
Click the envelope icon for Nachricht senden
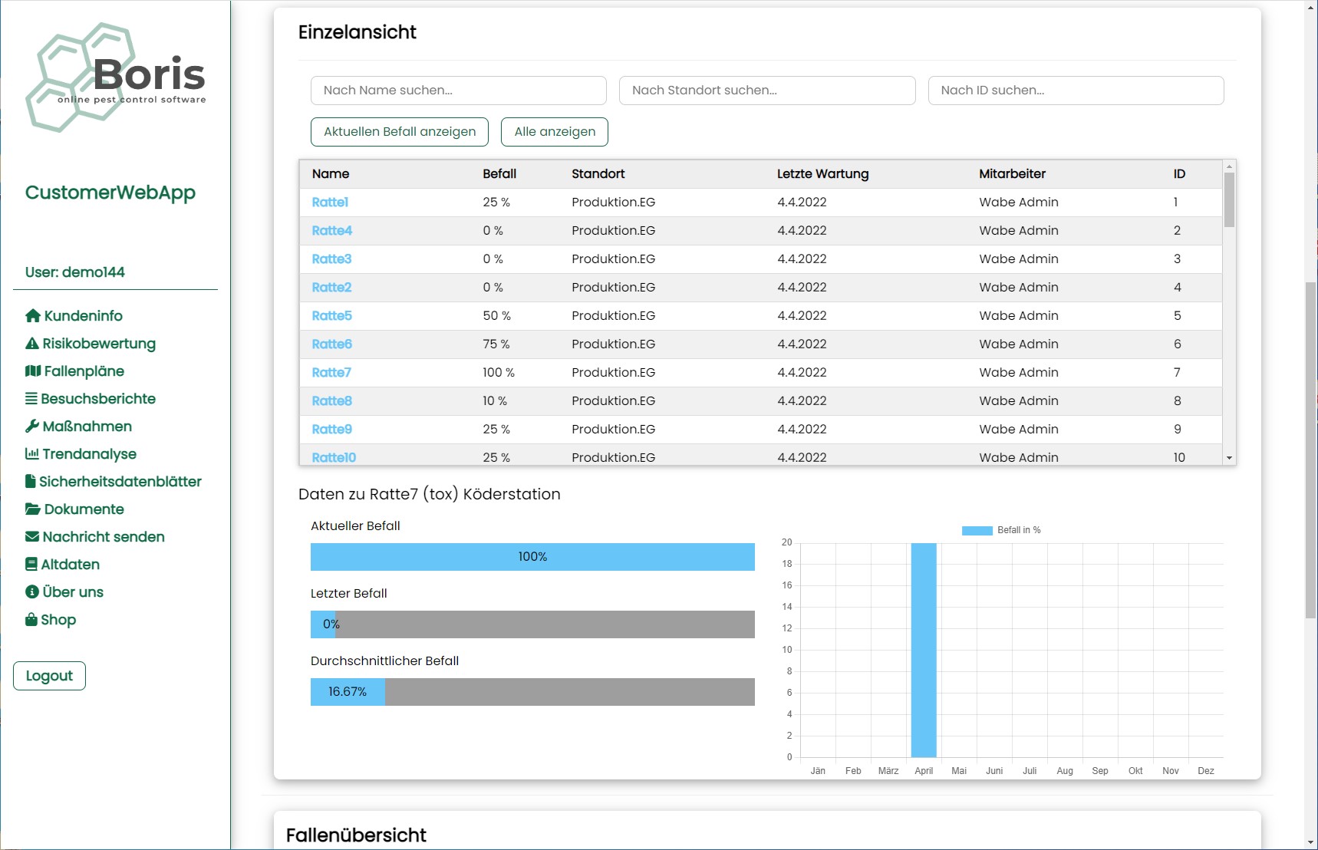[32, 537]
